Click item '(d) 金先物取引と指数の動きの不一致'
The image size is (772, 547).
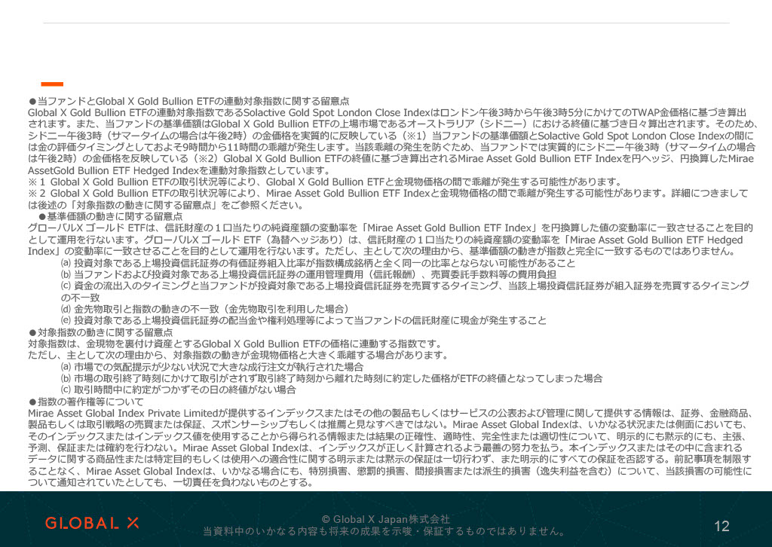point(205,309)
